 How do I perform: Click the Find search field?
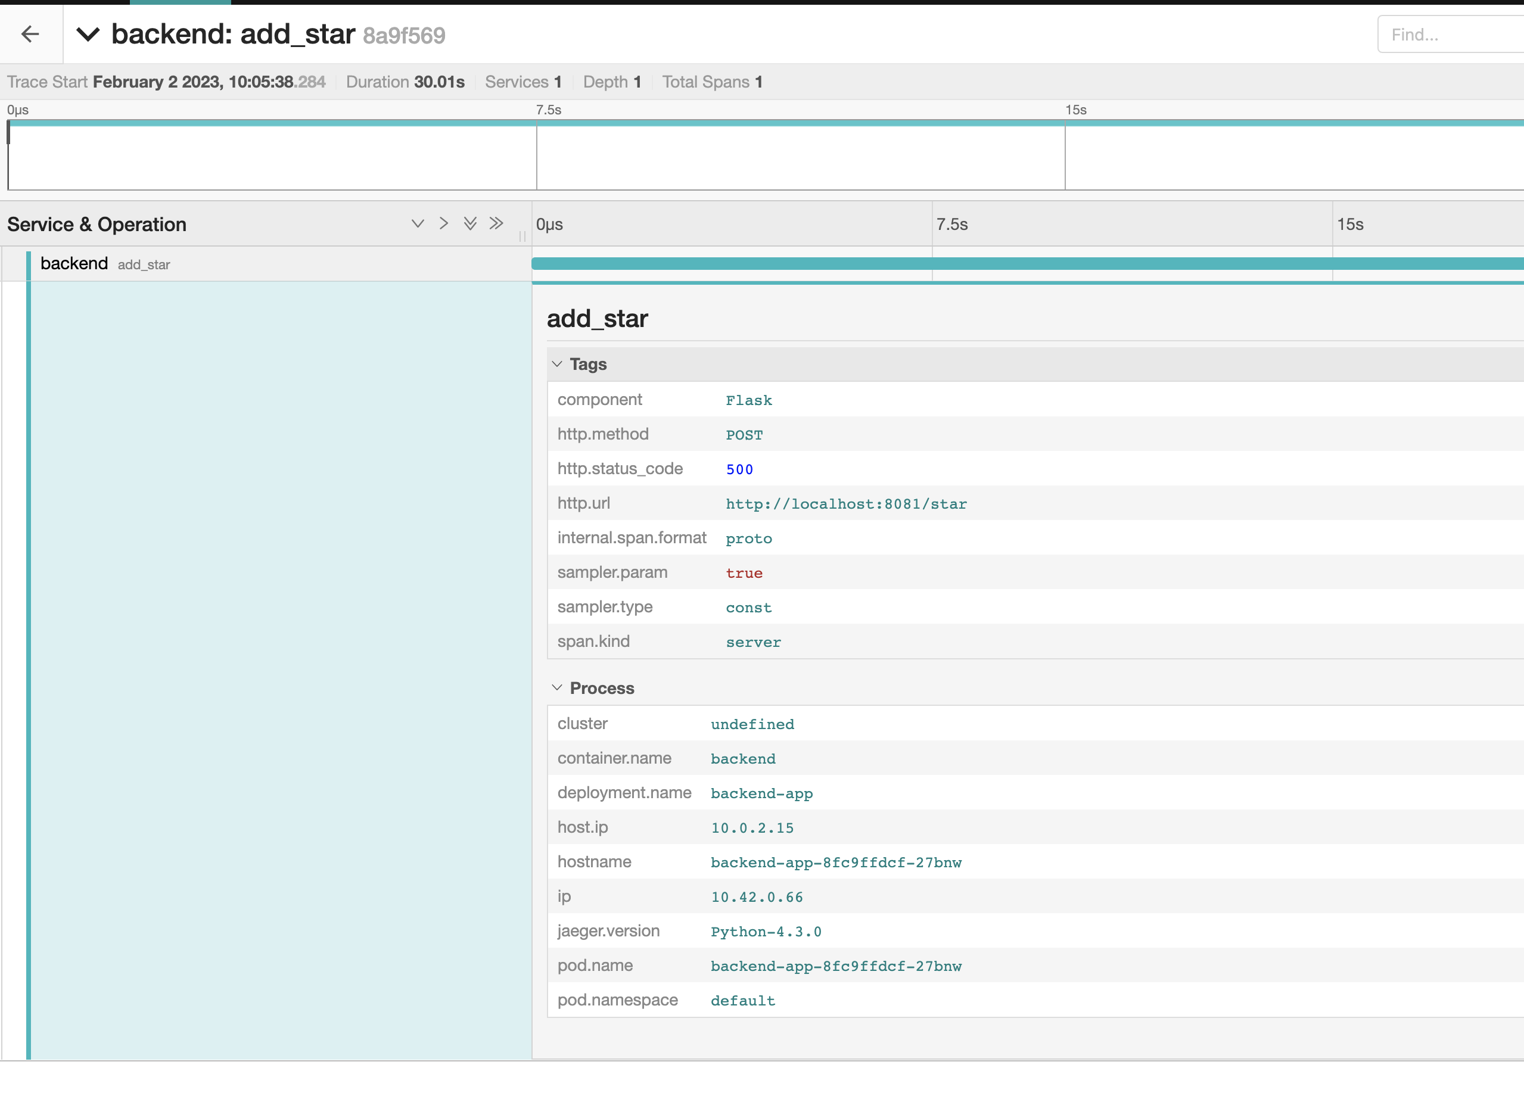pyautogui.click(x=1445, y=35)
